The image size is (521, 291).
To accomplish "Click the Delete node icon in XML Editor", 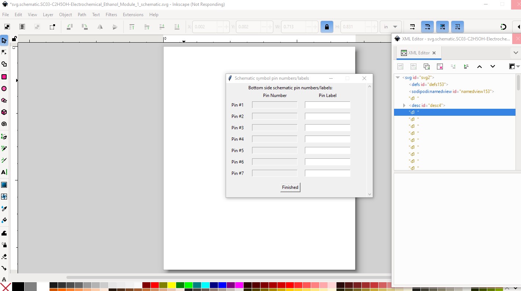I will coord(440,67).
